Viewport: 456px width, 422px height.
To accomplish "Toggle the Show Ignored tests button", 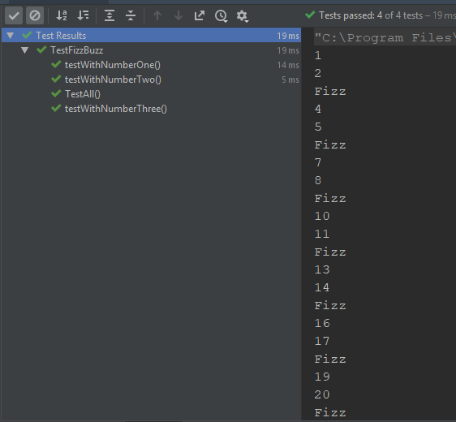I will click(35, 15).
